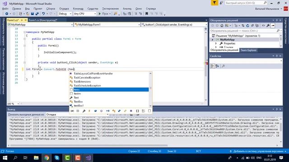Toggle the locals filter icon in IntelliSense

pos(72,111)
